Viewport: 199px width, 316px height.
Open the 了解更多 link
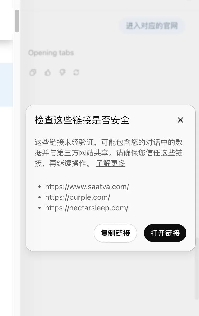(x=111, y=163)
